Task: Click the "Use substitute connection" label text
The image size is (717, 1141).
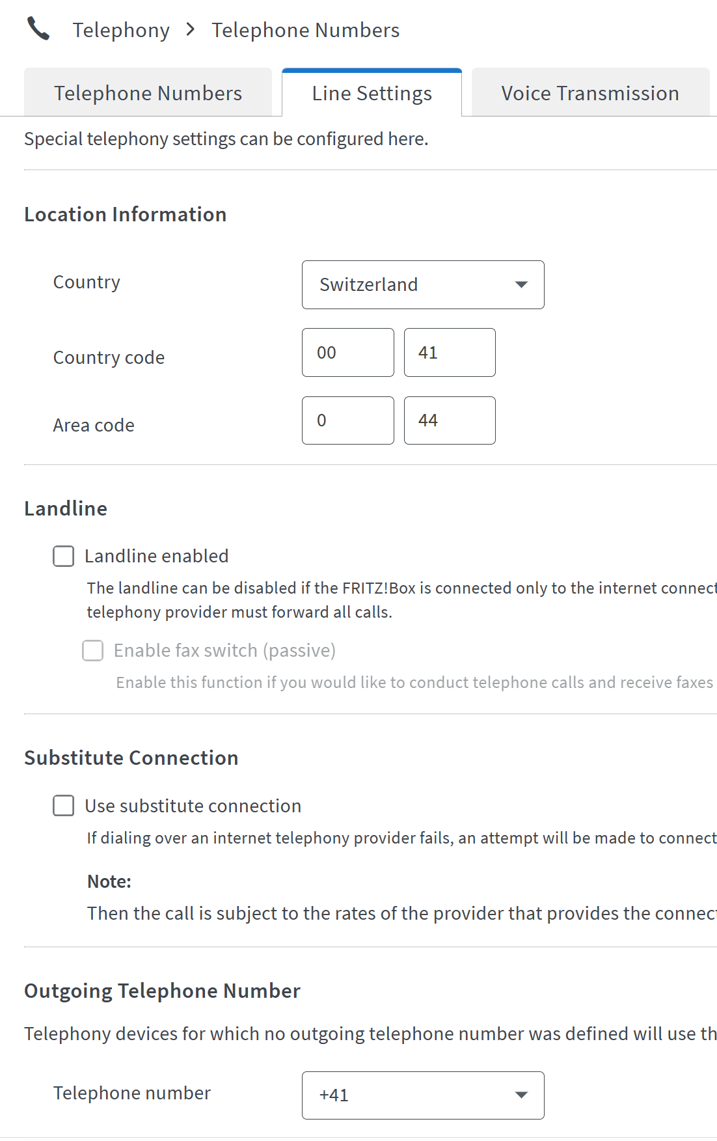Action: pyautogui.click(x=193, y=806)
